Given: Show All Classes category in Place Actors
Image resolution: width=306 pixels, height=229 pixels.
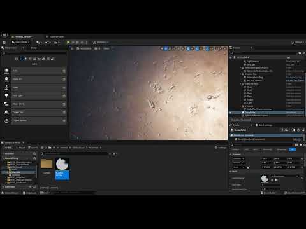Looking at the screenshot, I should click(52, 59).
